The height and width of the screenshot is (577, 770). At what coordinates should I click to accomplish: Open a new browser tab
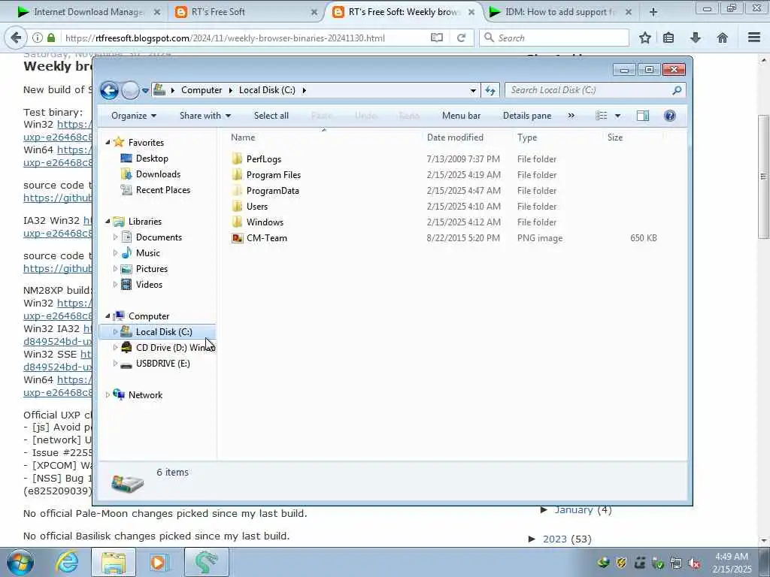653,12
